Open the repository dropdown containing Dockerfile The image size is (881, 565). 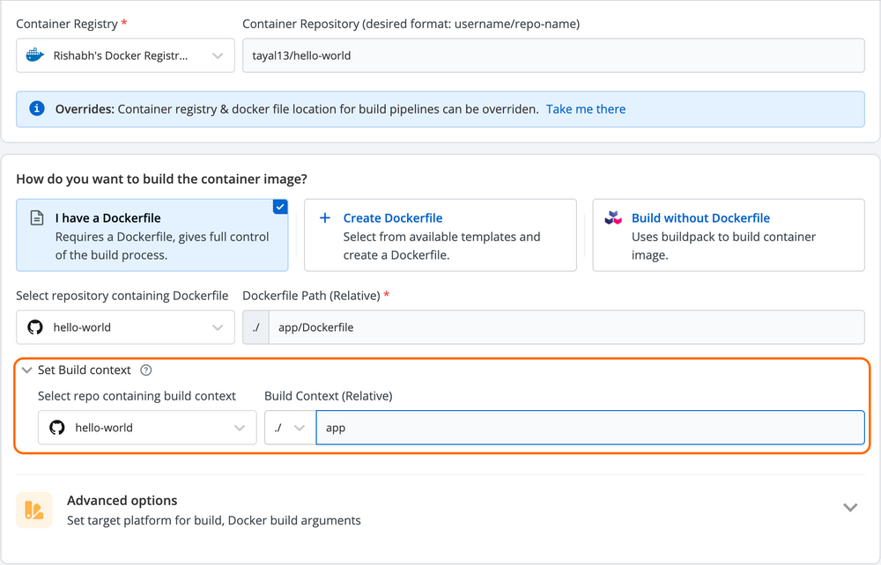pyautogui.click(x=219, y=327)
